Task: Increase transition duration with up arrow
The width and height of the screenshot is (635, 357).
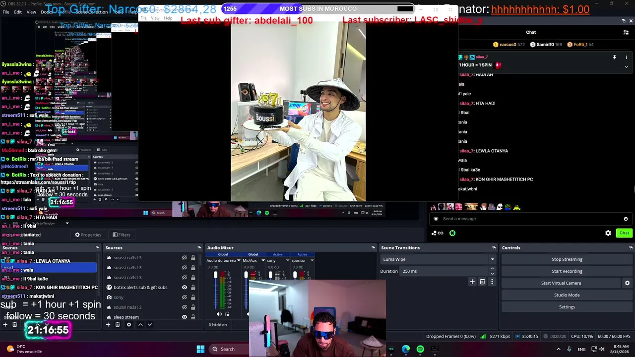Action: click(492, 269)
